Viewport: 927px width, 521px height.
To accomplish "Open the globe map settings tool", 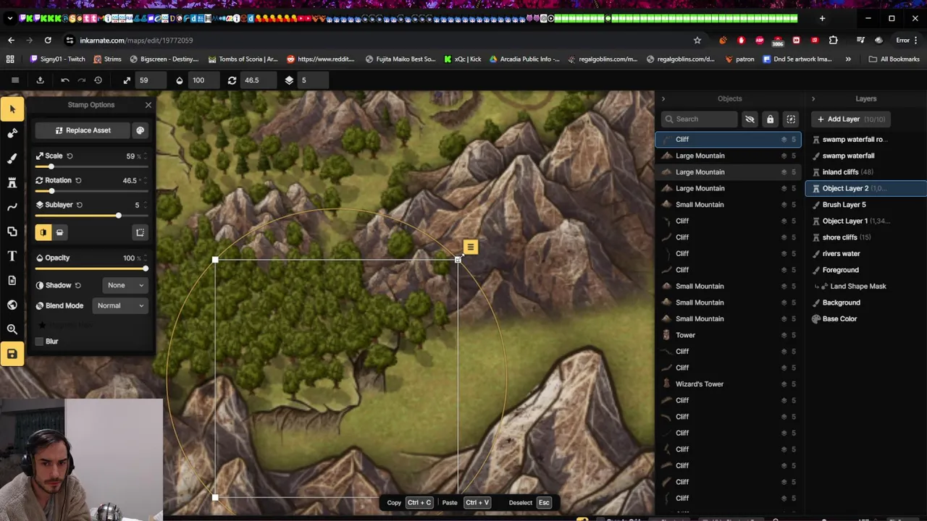I will click(x=12, y=305).
